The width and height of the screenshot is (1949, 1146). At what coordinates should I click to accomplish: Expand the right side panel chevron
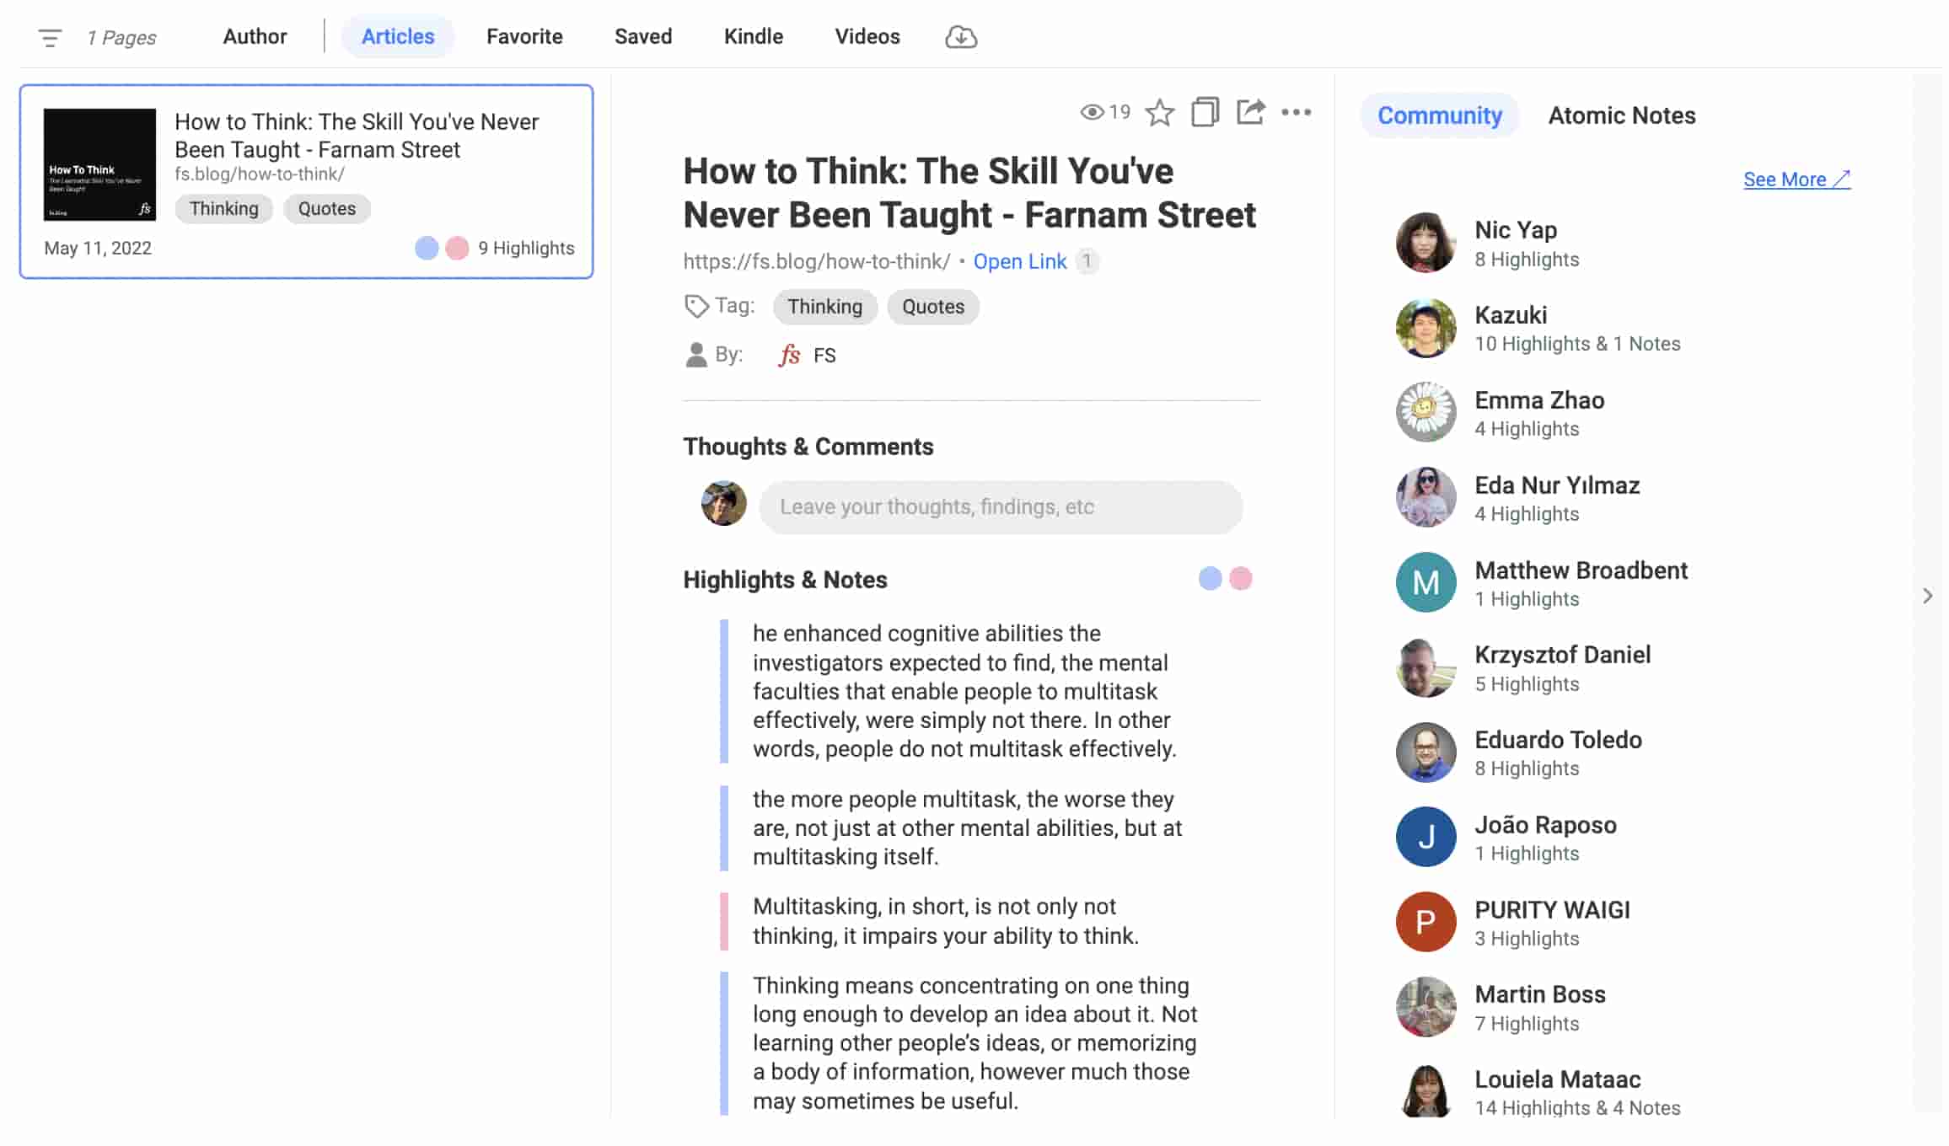(1928, 596)
